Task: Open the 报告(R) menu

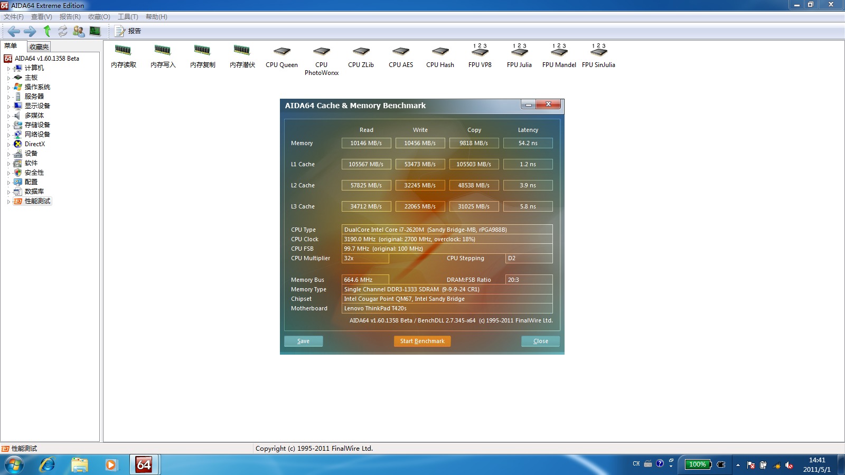Action: 70,17
